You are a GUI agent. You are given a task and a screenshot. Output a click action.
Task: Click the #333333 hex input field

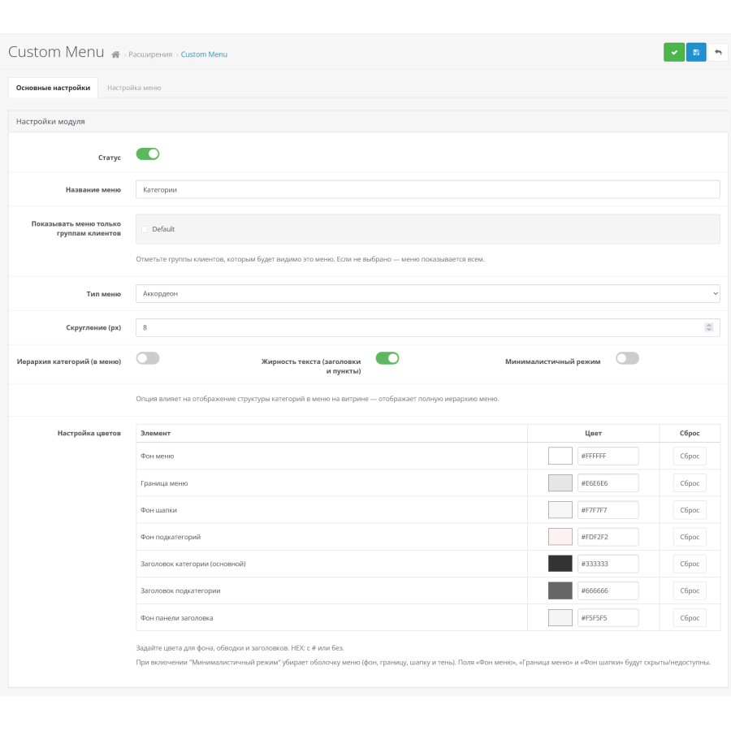(608, 564)
